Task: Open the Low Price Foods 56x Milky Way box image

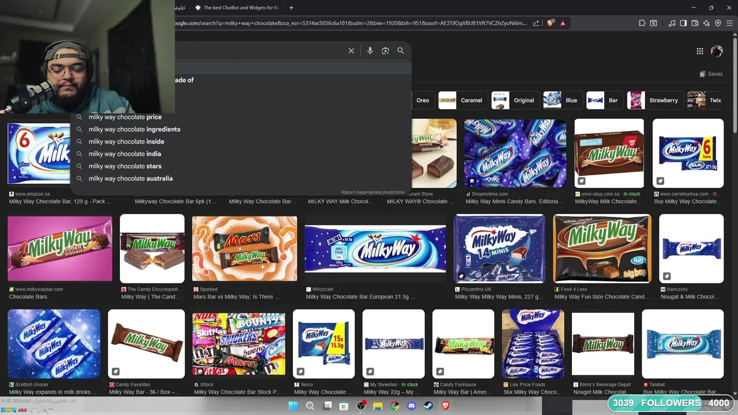Action: pyautogui.click(x=533, y=344)
